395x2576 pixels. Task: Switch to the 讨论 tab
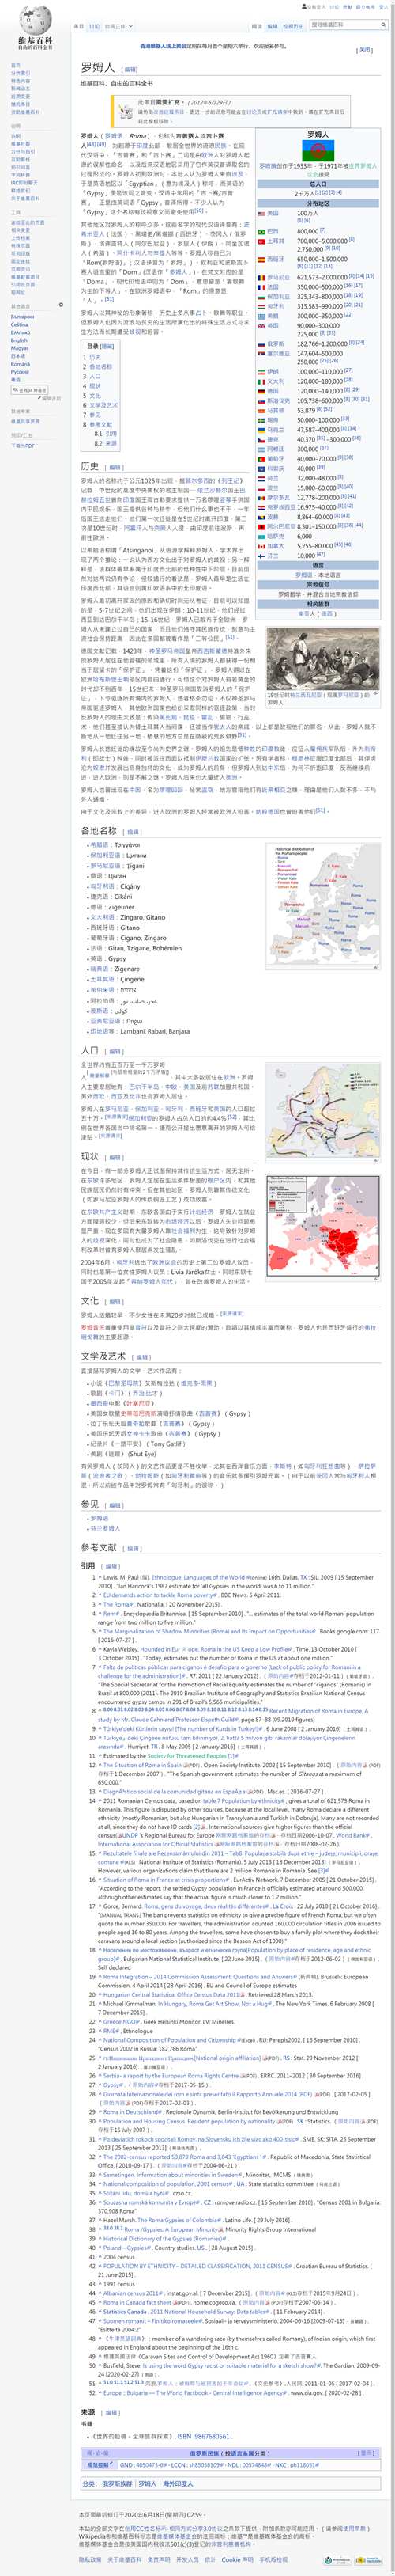tap(94, 26)
